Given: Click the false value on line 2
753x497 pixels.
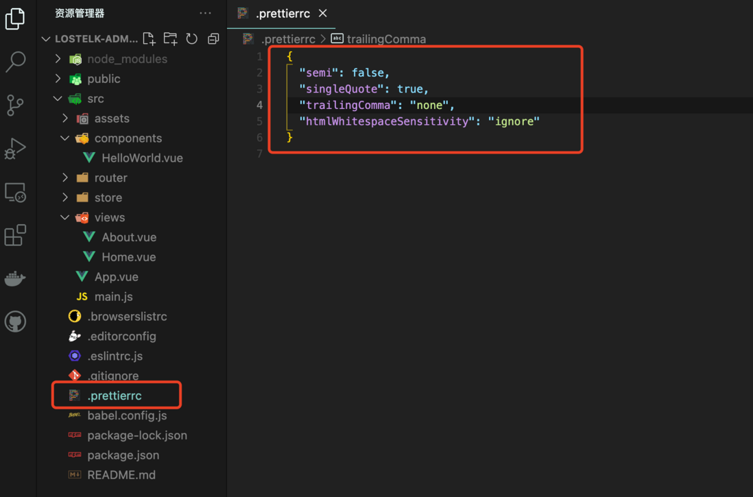Looking at the screenshot, I should click(368, 73).
